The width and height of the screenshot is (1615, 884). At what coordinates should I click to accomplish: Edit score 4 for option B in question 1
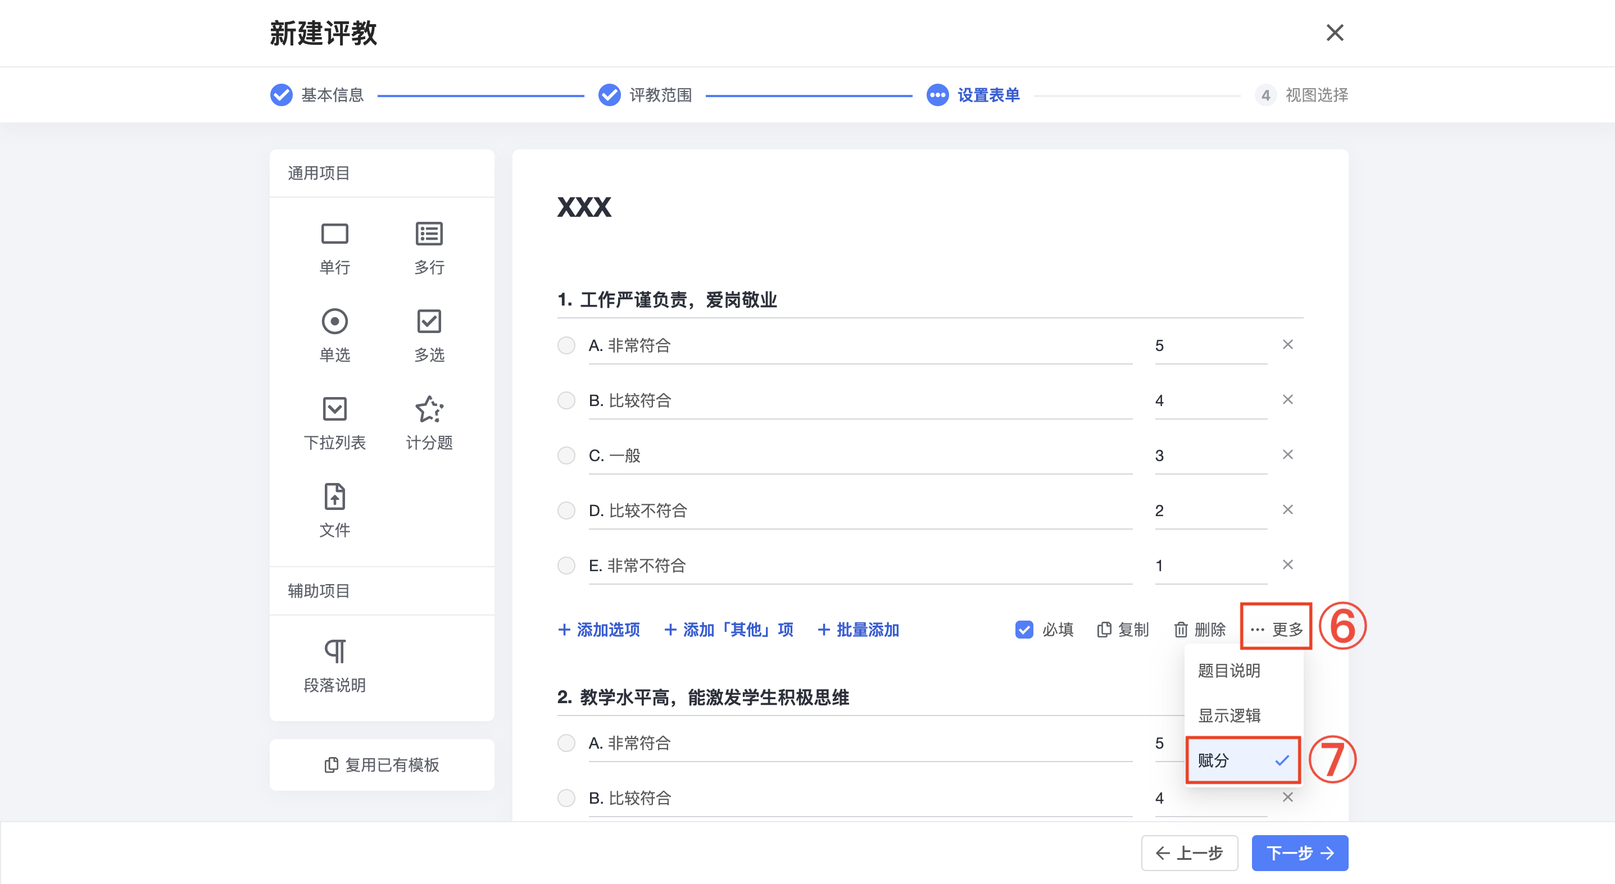click(x=1210, y=401)
